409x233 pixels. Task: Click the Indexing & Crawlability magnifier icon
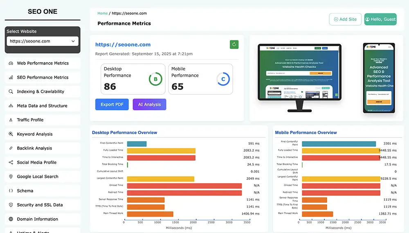click(x=11, y=92)
